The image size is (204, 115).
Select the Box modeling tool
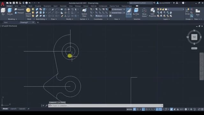[3, 11]
